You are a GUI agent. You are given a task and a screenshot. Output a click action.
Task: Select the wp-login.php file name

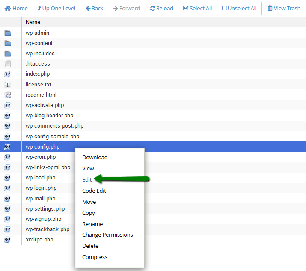coord(41,188)
